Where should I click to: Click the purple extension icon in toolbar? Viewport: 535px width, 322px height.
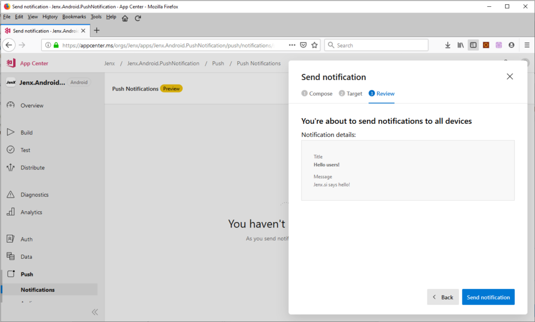point(499,45)
